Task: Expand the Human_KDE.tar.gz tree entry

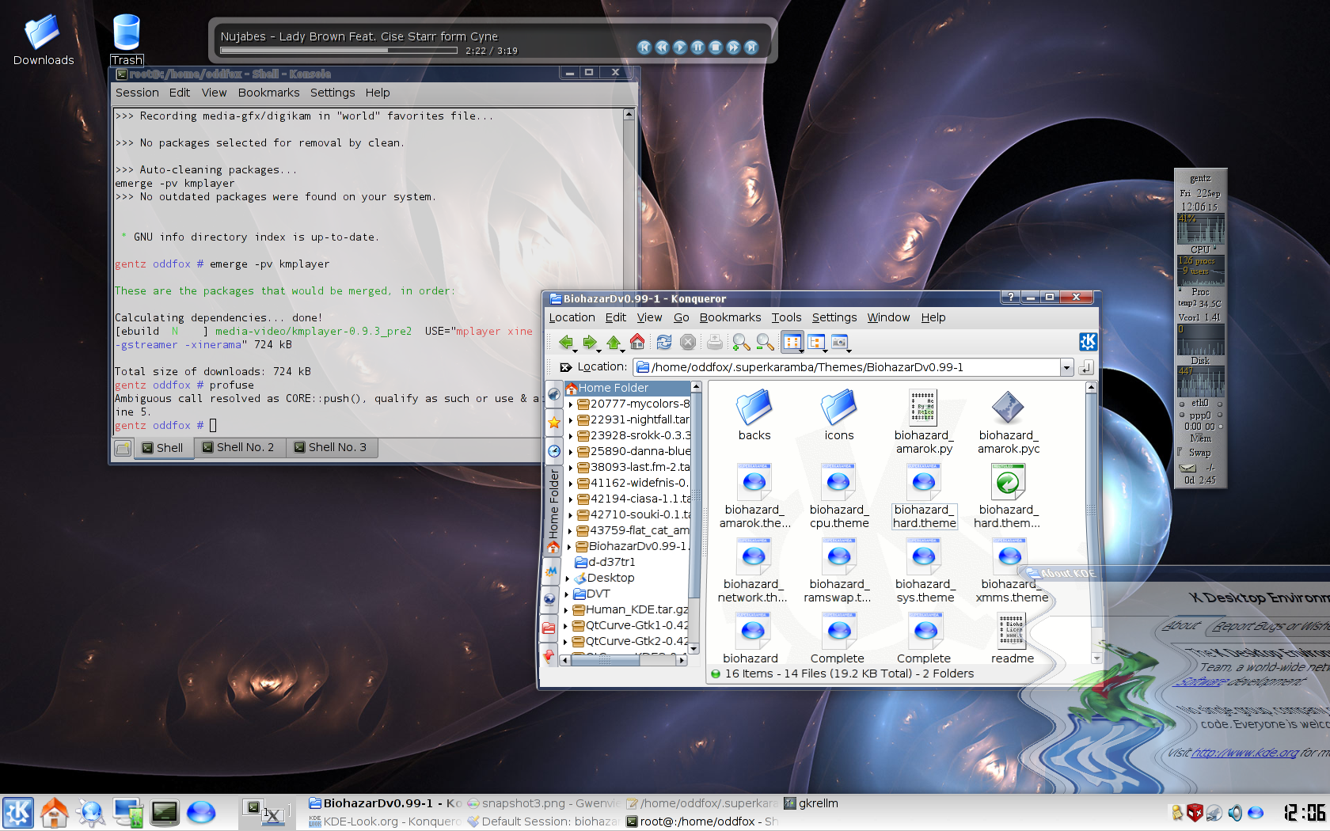Action: (x=566, y=610)
